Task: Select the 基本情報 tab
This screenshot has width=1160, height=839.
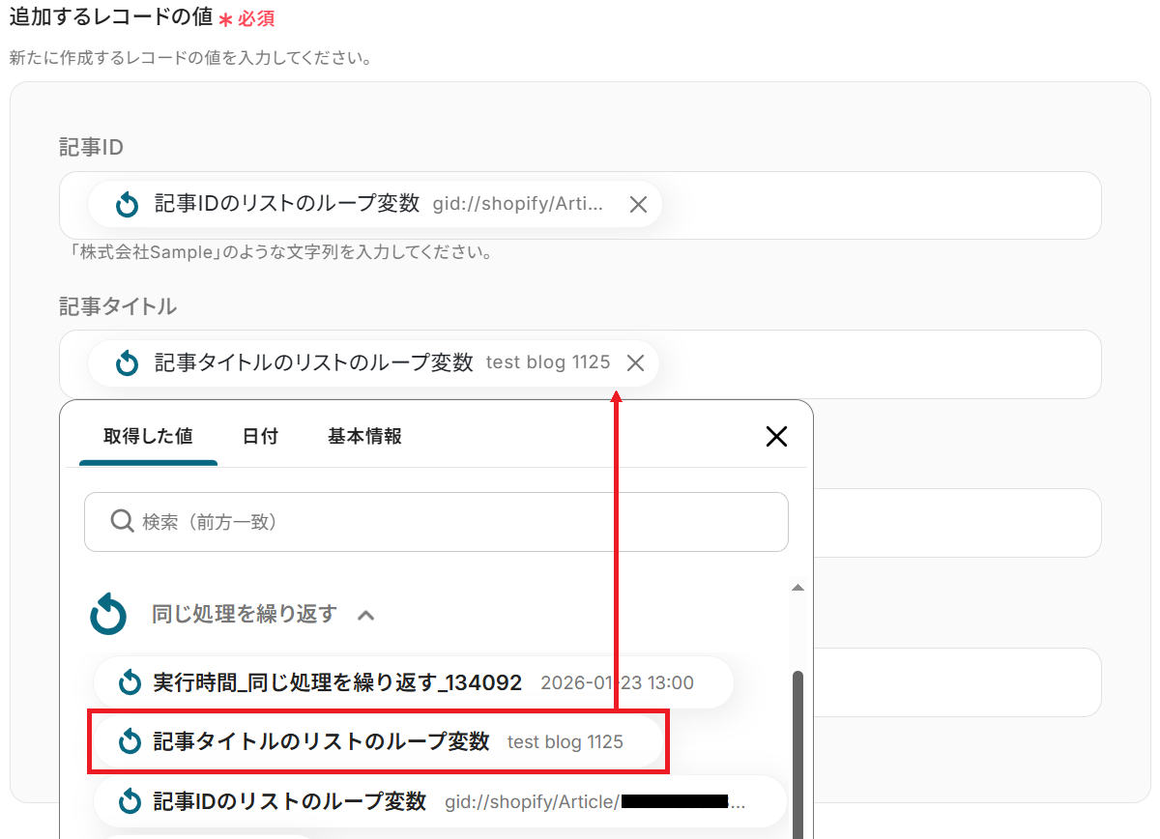Action: pos(364,436)
